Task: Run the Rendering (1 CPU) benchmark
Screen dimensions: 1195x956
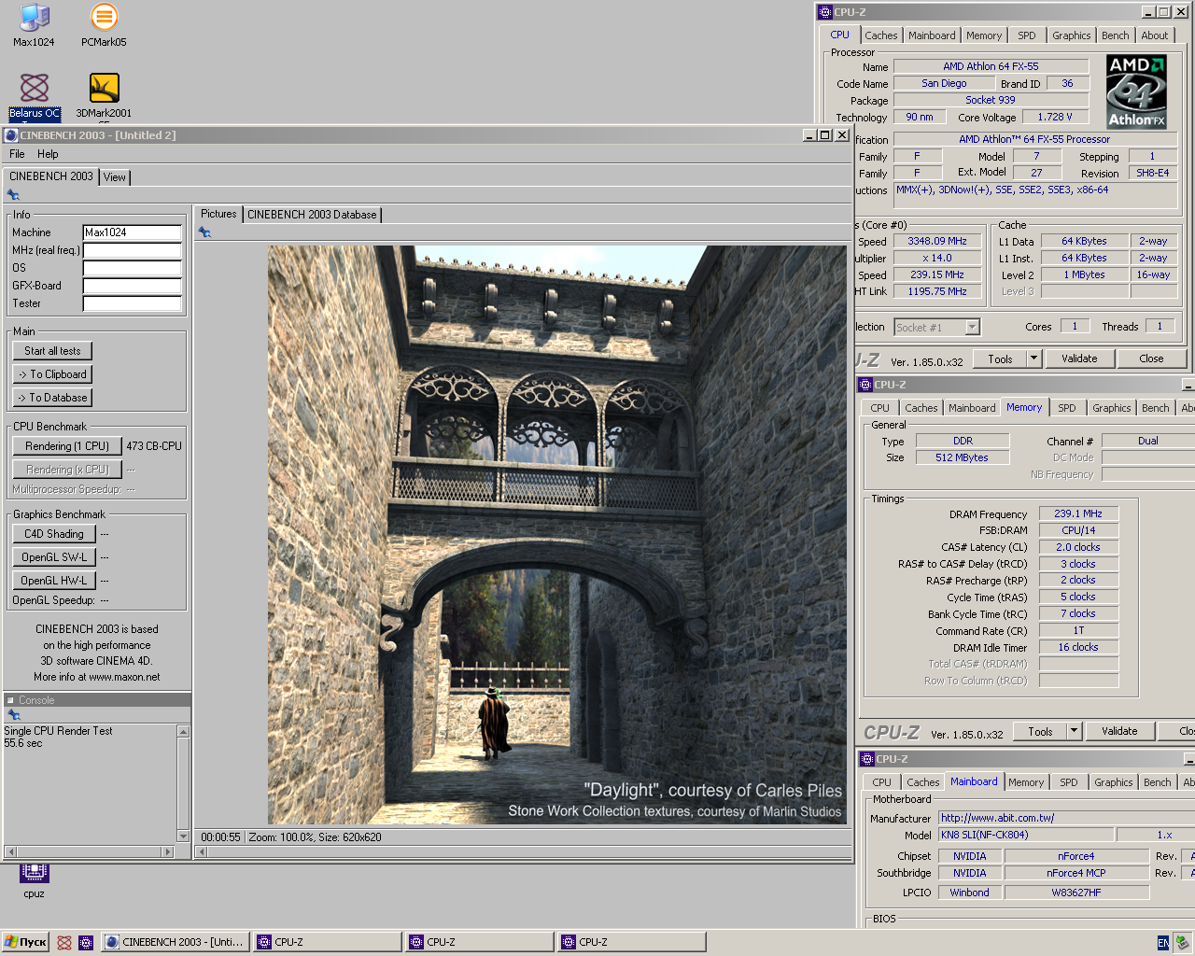Action: click(x=67, y=446)
